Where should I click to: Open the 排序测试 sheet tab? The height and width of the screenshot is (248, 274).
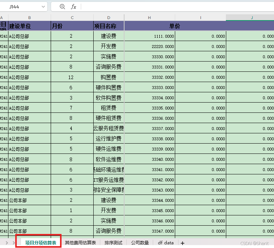[x=113, y=243]
